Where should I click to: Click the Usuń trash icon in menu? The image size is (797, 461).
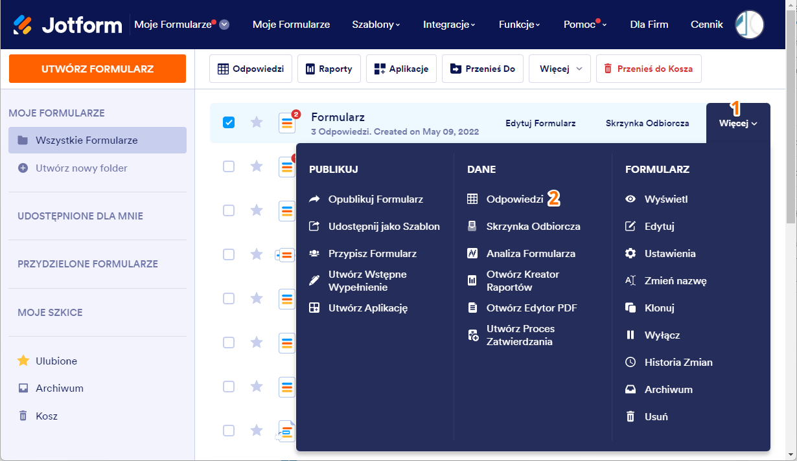pos(630,417)
